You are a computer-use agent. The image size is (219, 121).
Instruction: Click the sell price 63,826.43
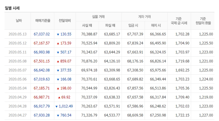click(112, 88)
